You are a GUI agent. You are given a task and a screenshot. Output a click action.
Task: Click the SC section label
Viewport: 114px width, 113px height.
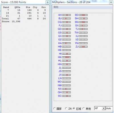(x=60, y=96)
